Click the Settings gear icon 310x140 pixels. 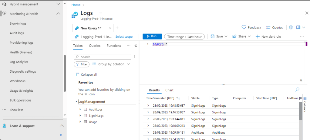[x=291, y=27]
